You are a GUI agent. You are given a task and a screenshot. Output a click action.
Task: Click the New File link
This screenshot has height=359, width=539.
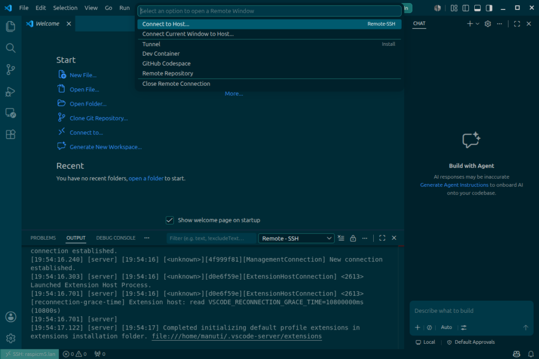click(x=83, y=75)
